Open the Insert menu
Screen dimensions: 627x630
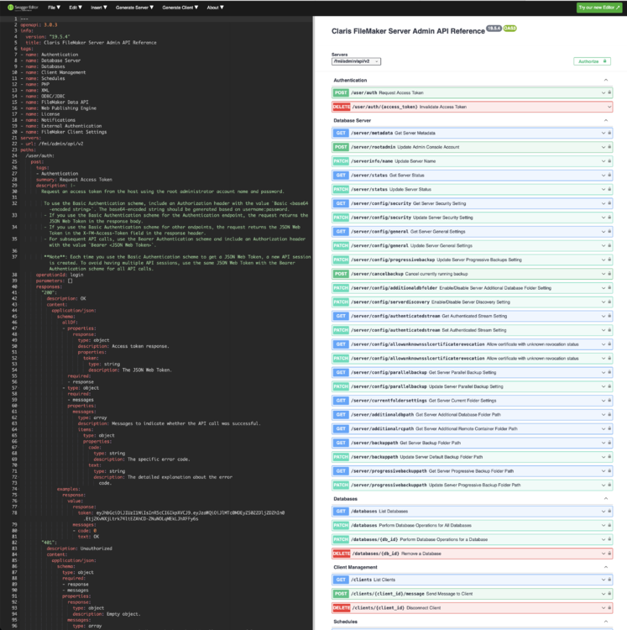point(98,8)
